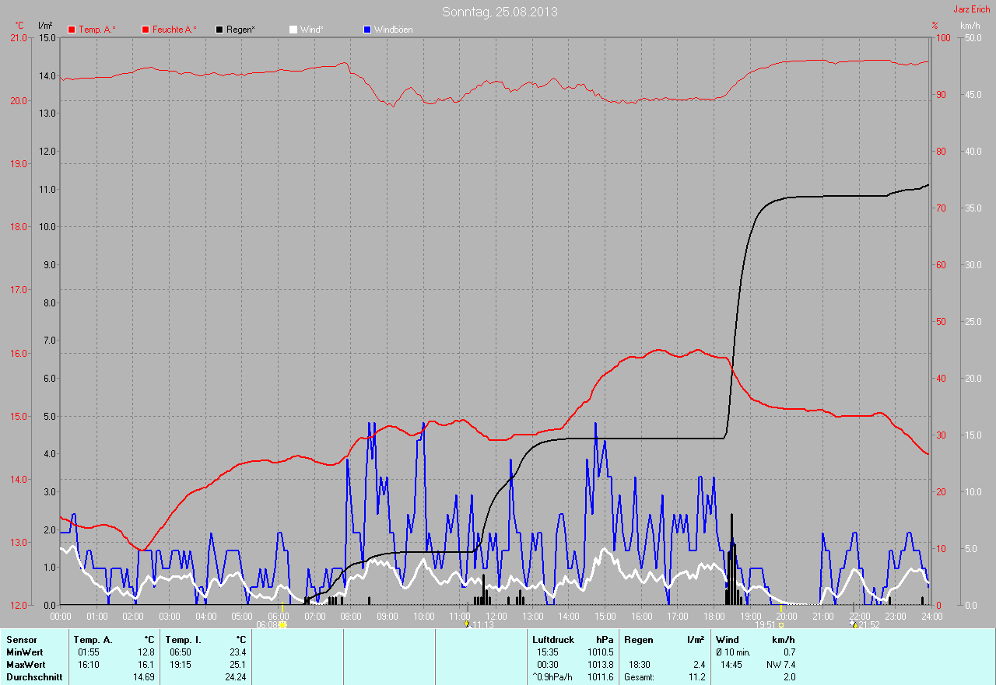Click the 12:00 time axis label
The height and width of the screenshot is (685, 996).
496,616
